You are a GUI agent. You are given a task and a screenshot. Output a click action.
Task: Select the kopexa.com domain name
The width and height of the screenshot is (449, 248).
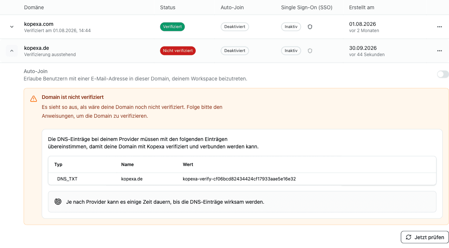click(39, 24)
